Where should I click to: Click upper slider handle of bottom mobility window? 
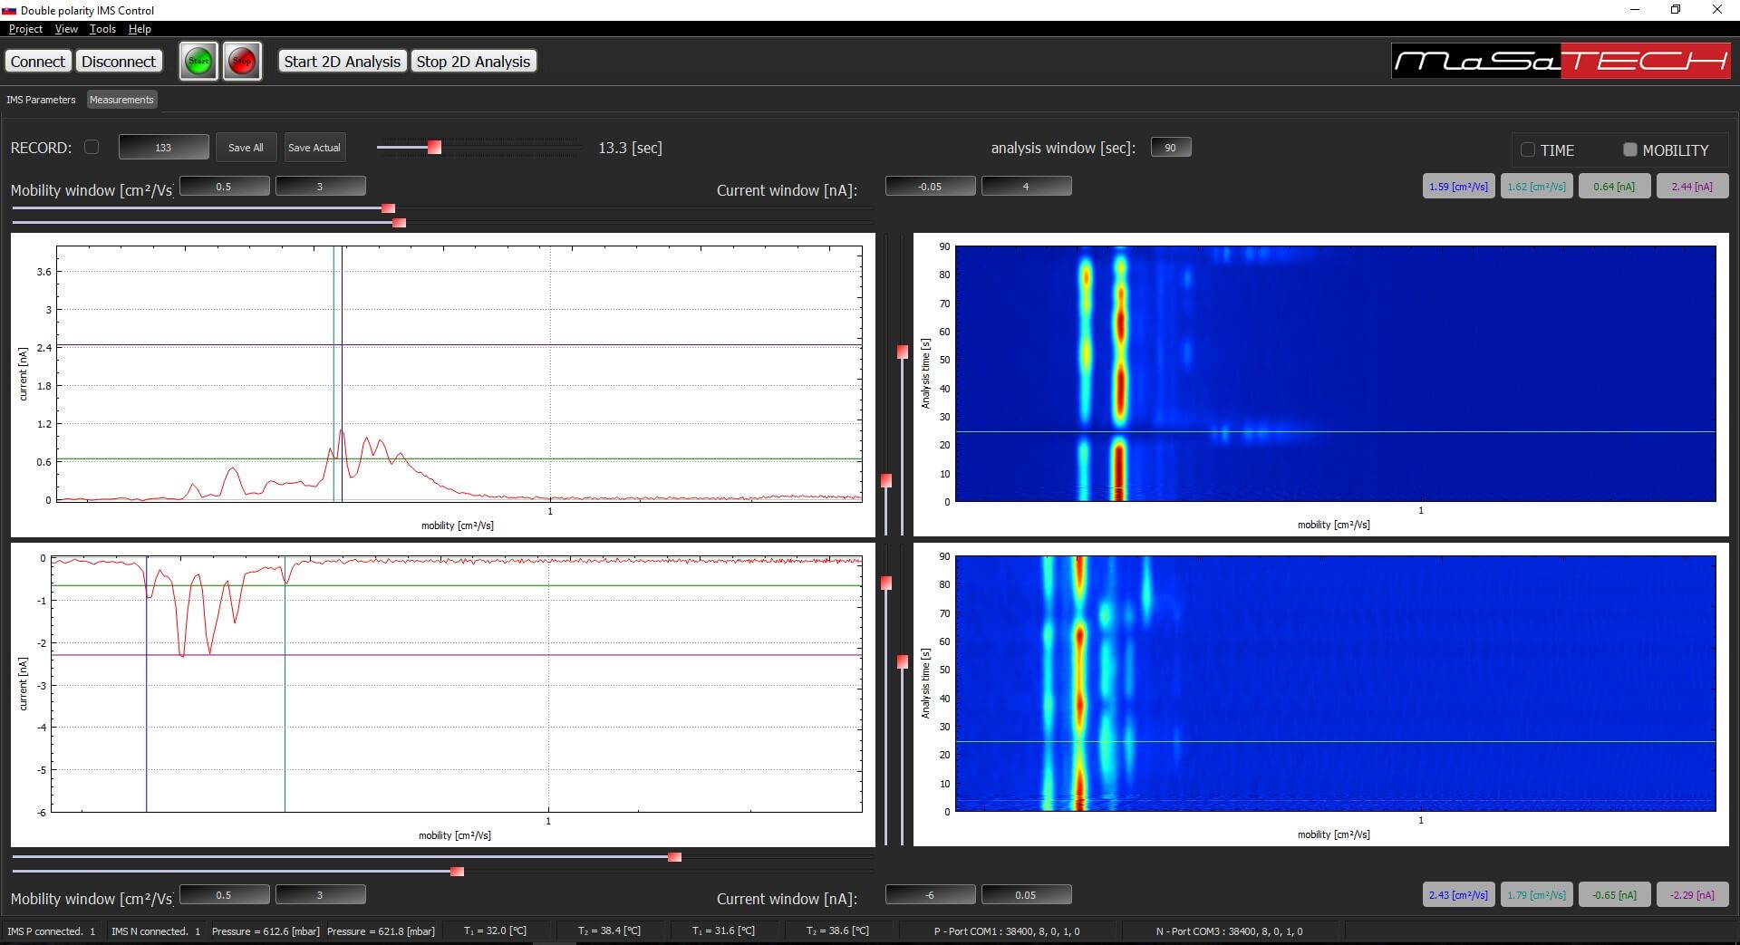(674, 857)
